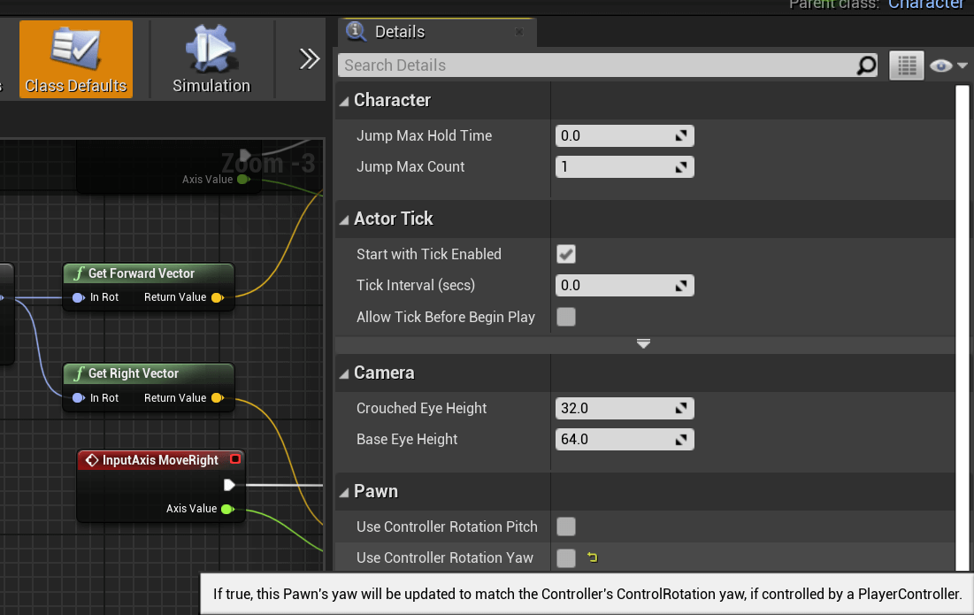Click the Jump Max Hold Time spinner arrow
This screenshot has width=974, height=615.
(681, 136)
